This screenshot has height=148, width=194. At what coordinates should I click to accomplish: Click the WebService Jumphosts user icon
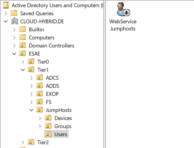click(x=123, y=10)
